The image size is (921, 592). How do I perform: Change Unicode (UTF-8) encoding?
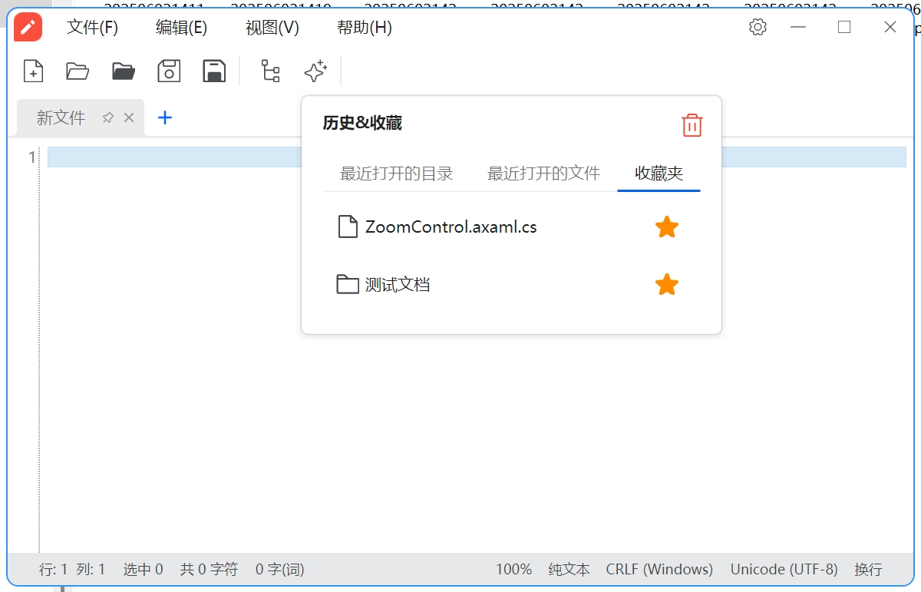pyautogui.click(x=784, y=570)
